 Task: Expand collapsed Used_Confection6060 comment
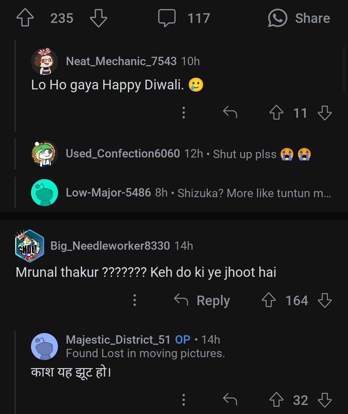(187, 154)
